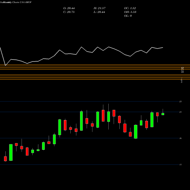The width and height of the screenshot is (190, 190).
Task: Click the 'O: 20.44' open price value
Action: point(69,8)
